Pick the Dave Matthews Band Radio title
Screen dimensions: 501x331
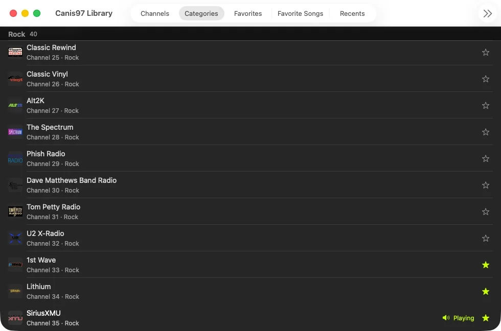71,180
